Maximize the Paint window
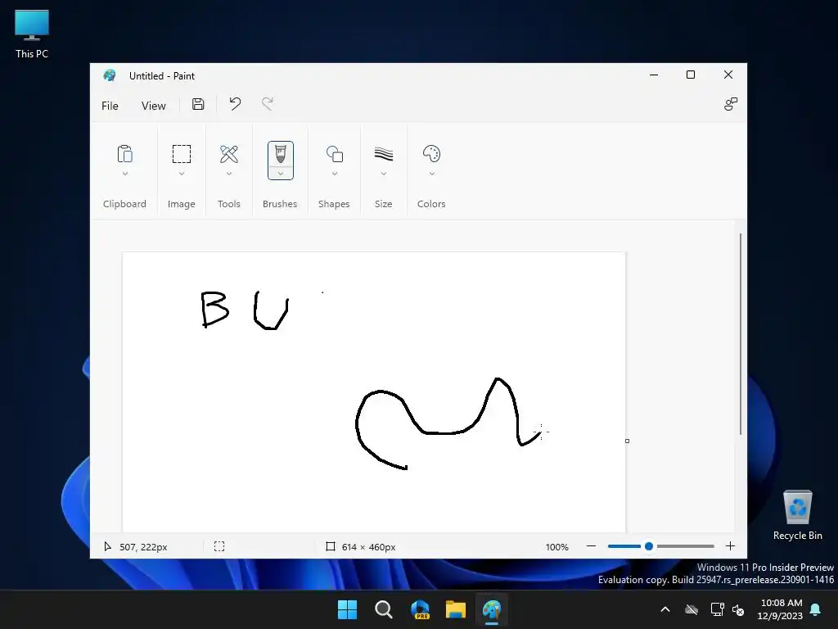838x629 pixels. click(691, 75)
